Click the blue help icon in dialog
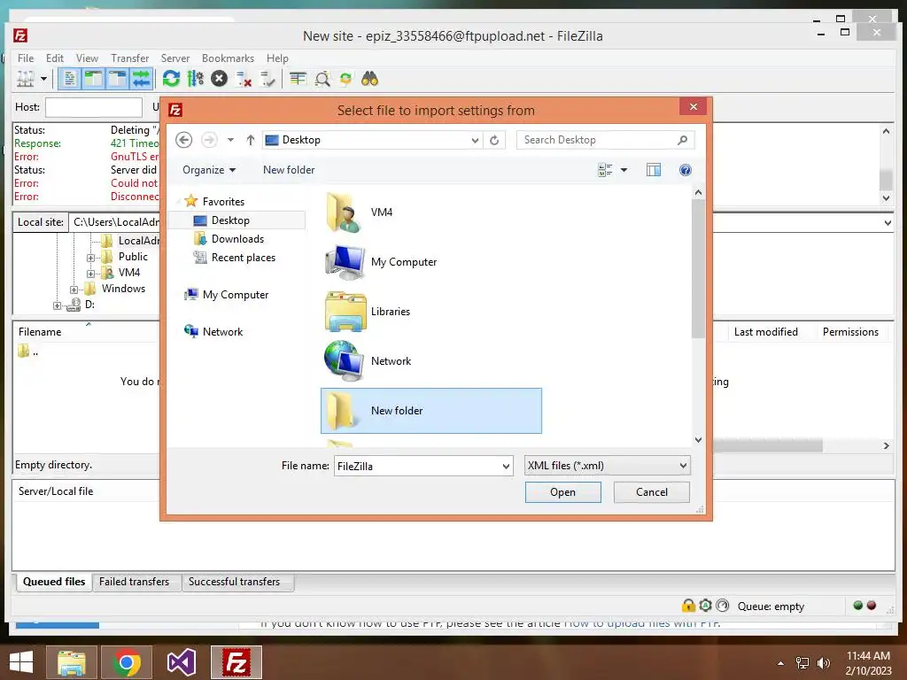 tap(686, 170)
